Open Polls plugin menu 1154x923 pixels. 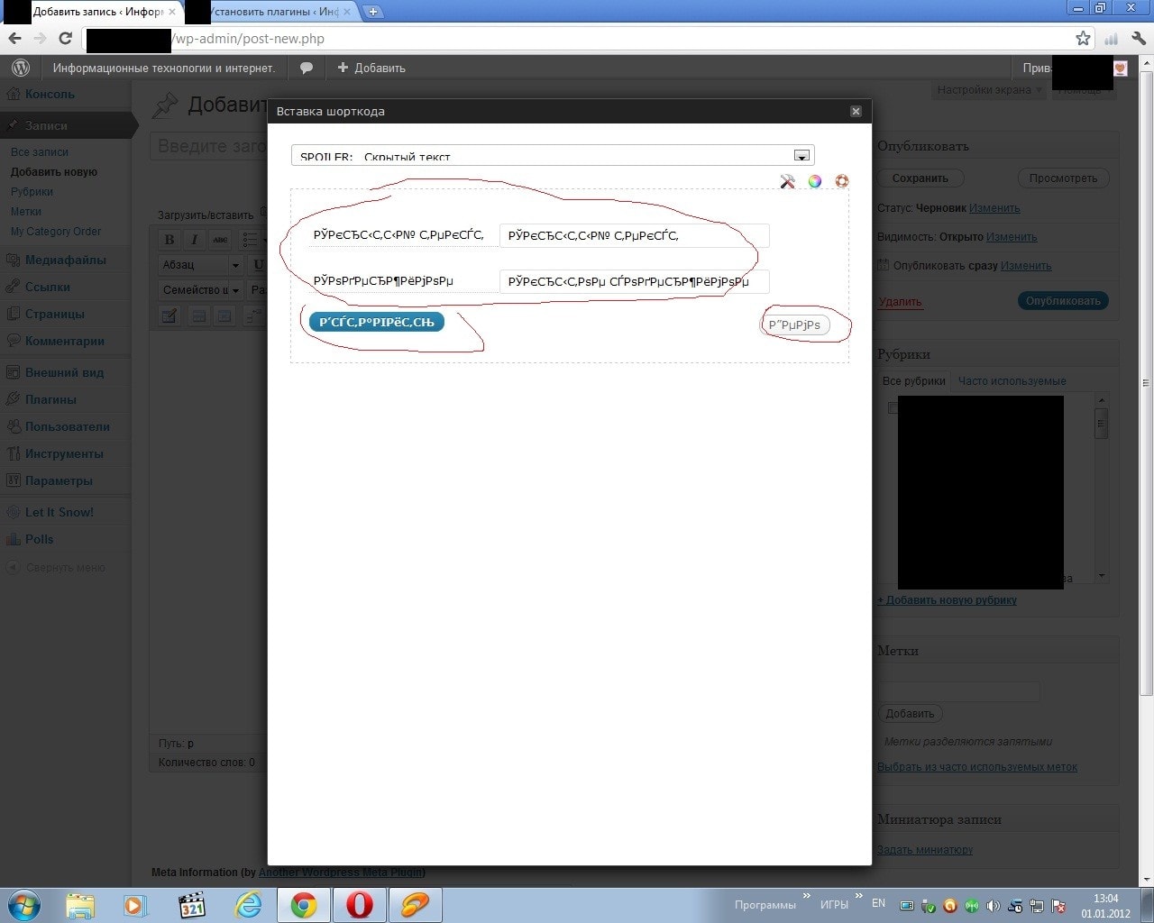pos(40,539)
